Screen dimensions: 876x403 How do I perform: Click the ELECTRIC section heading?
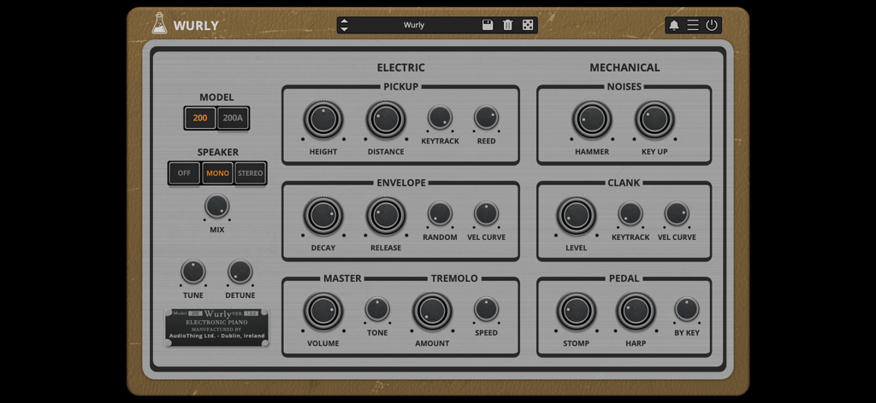[400, 67]
